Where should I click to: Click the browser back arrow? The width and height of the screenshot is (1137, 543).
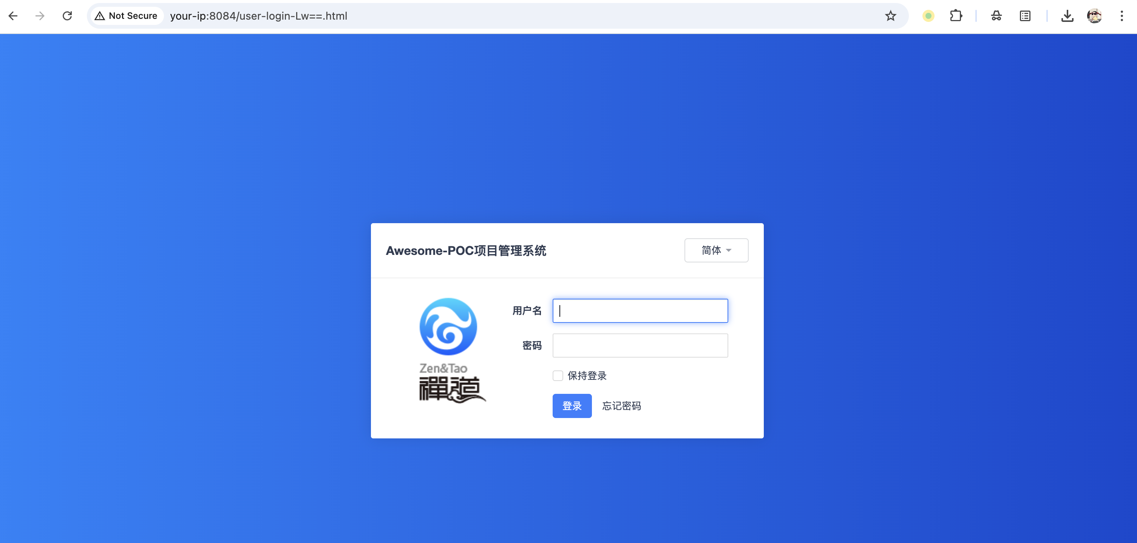[x=13, y=16]
